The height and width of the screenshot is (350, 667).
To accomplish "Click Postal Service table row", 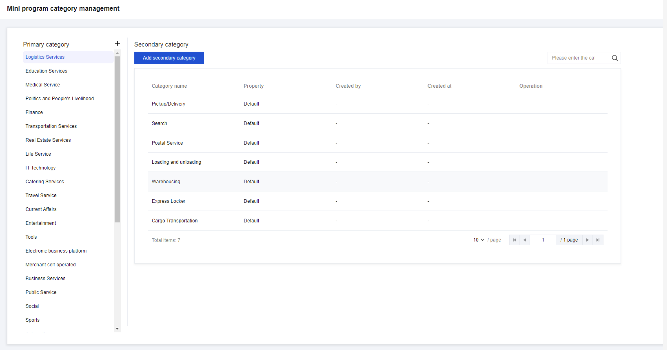I will point(377,143).
